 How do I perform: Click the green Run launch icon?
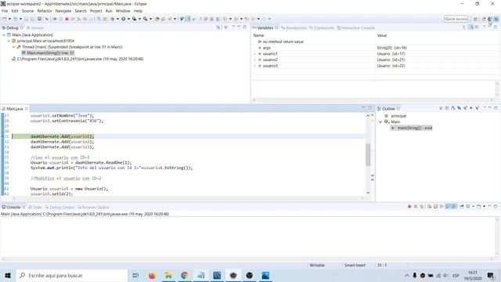[123, 19]
